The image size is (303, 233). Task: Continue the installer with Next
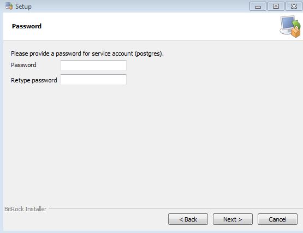pyautogui.click(x=233, y=219)
